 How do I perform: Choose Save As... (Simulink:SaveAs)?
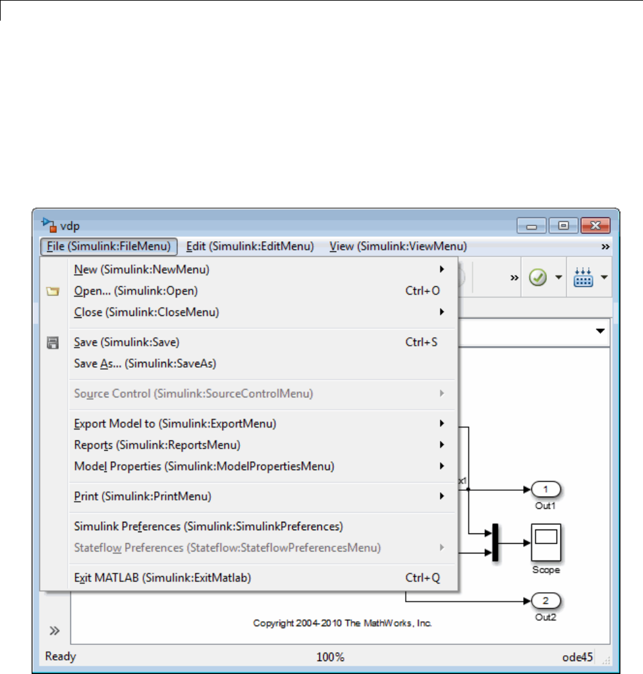click(262, 364)
